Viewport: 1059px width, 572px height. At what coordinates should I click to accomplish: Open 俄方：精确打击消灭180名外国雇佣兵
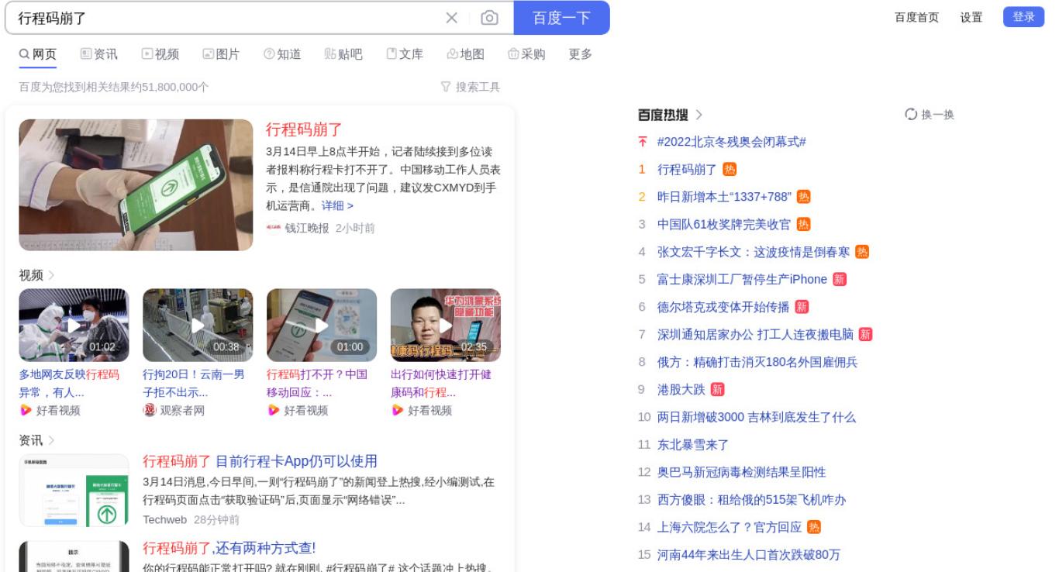pyautogui.click(x=757, y=362)
